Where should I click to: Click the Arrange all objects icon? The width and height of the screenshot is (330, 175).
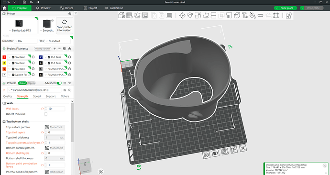pyautogui.click(x=145, y=15)
